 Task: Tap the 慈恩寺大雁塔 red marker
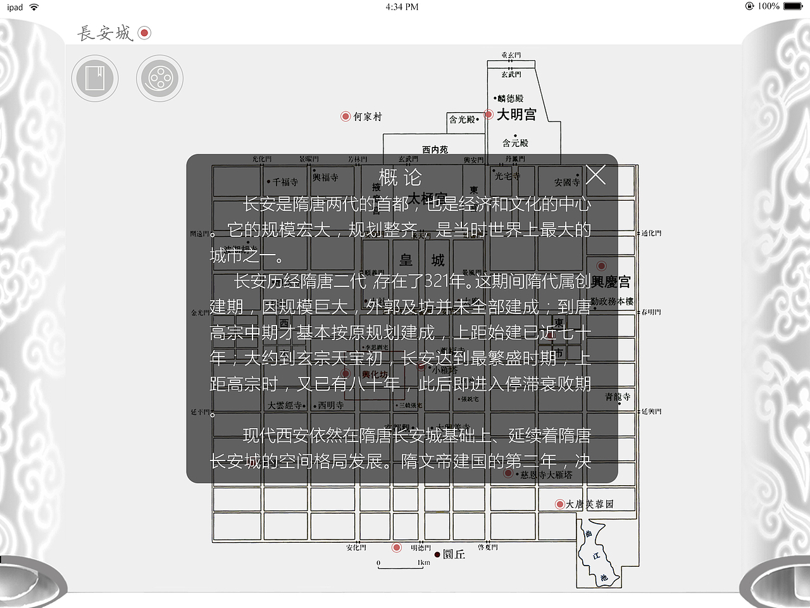[508, 473]
